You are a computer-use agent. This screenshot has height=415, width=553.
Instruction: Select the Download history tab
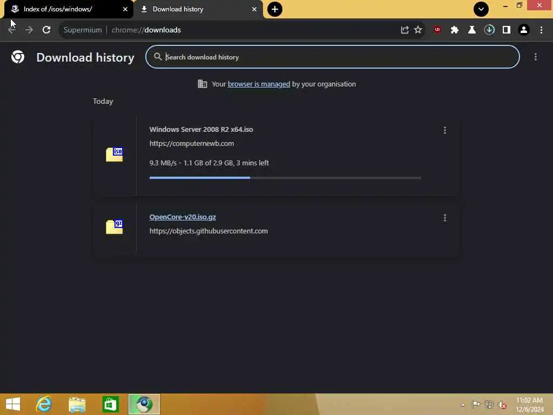(199, 9)
